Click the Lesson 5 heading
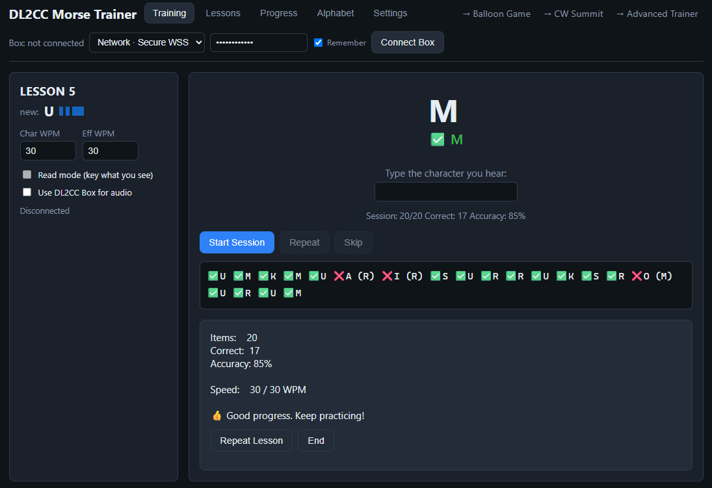 tap(47, 91)
